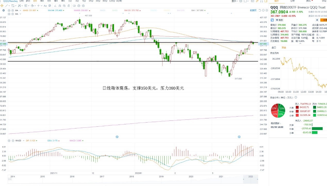Select the line drawing tool

click(x=6, y=6)
